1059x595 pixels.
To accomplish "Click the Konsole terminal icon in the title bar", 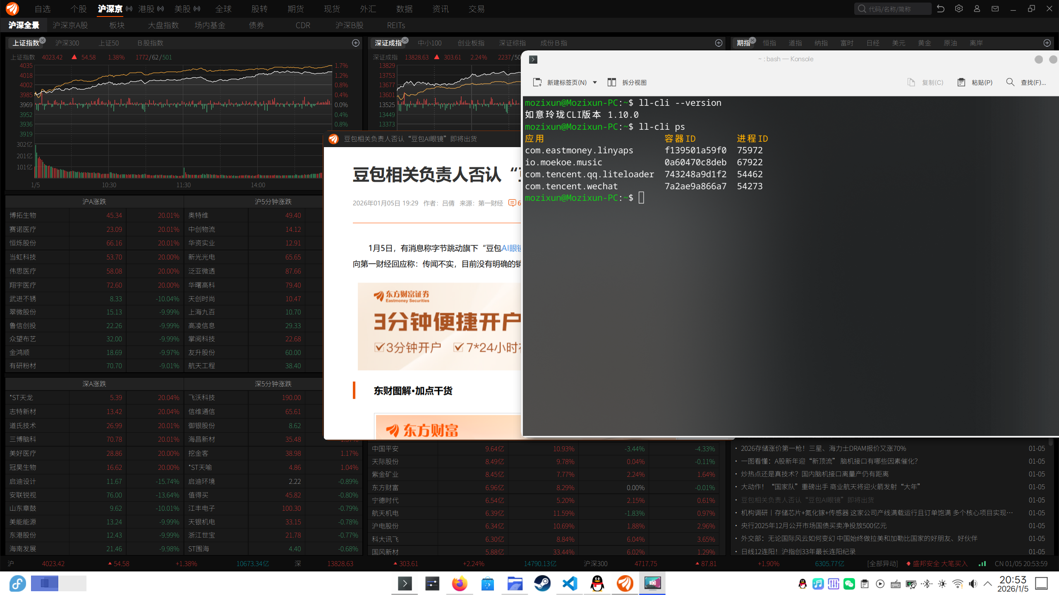I will (533, 59).
